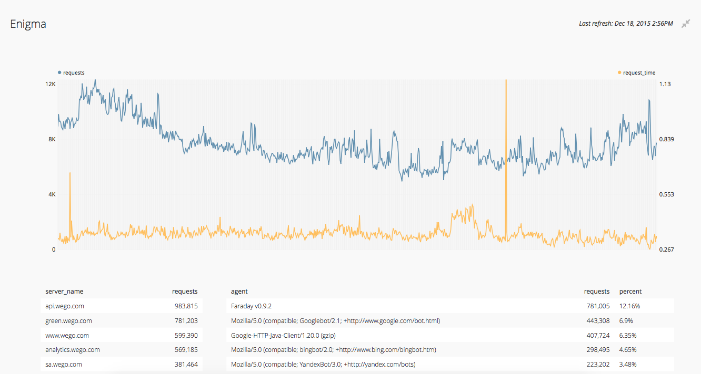Viewport: 701px width, 374px height.
Task: Collapse the dashboard with the shrink arrows icon
Action: [x=686, y=24]
